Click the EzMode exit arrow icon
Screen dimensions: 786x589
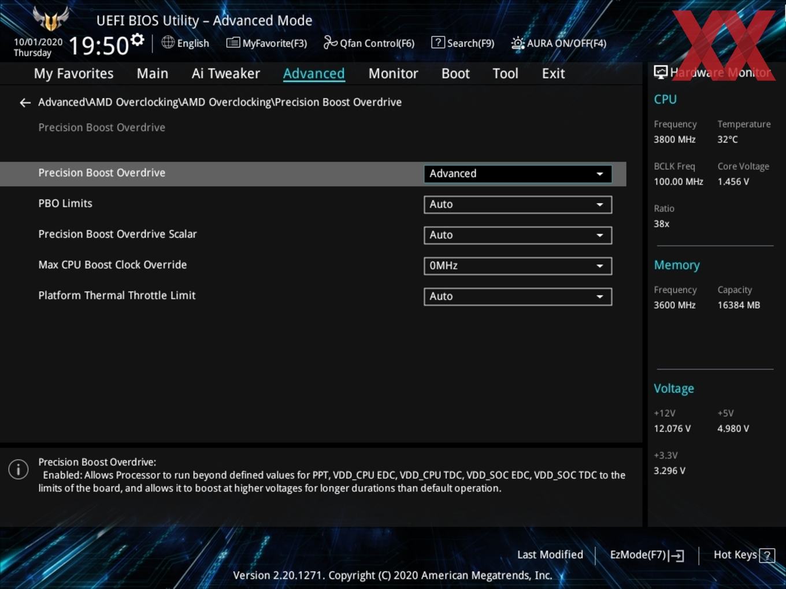[677, 556]
